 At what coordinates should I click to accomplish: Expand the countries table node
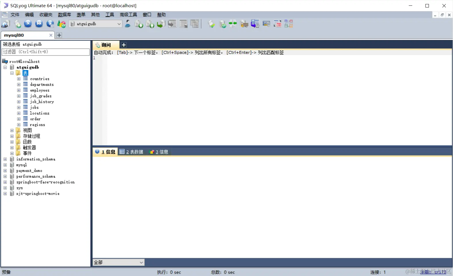[19, 79]
